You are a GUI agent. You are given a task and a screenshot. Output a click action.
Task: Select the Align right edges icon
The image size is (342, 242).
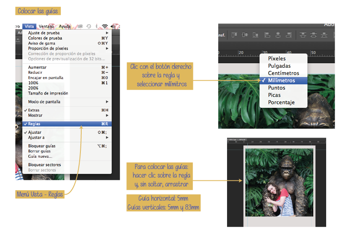coord(288,35)
